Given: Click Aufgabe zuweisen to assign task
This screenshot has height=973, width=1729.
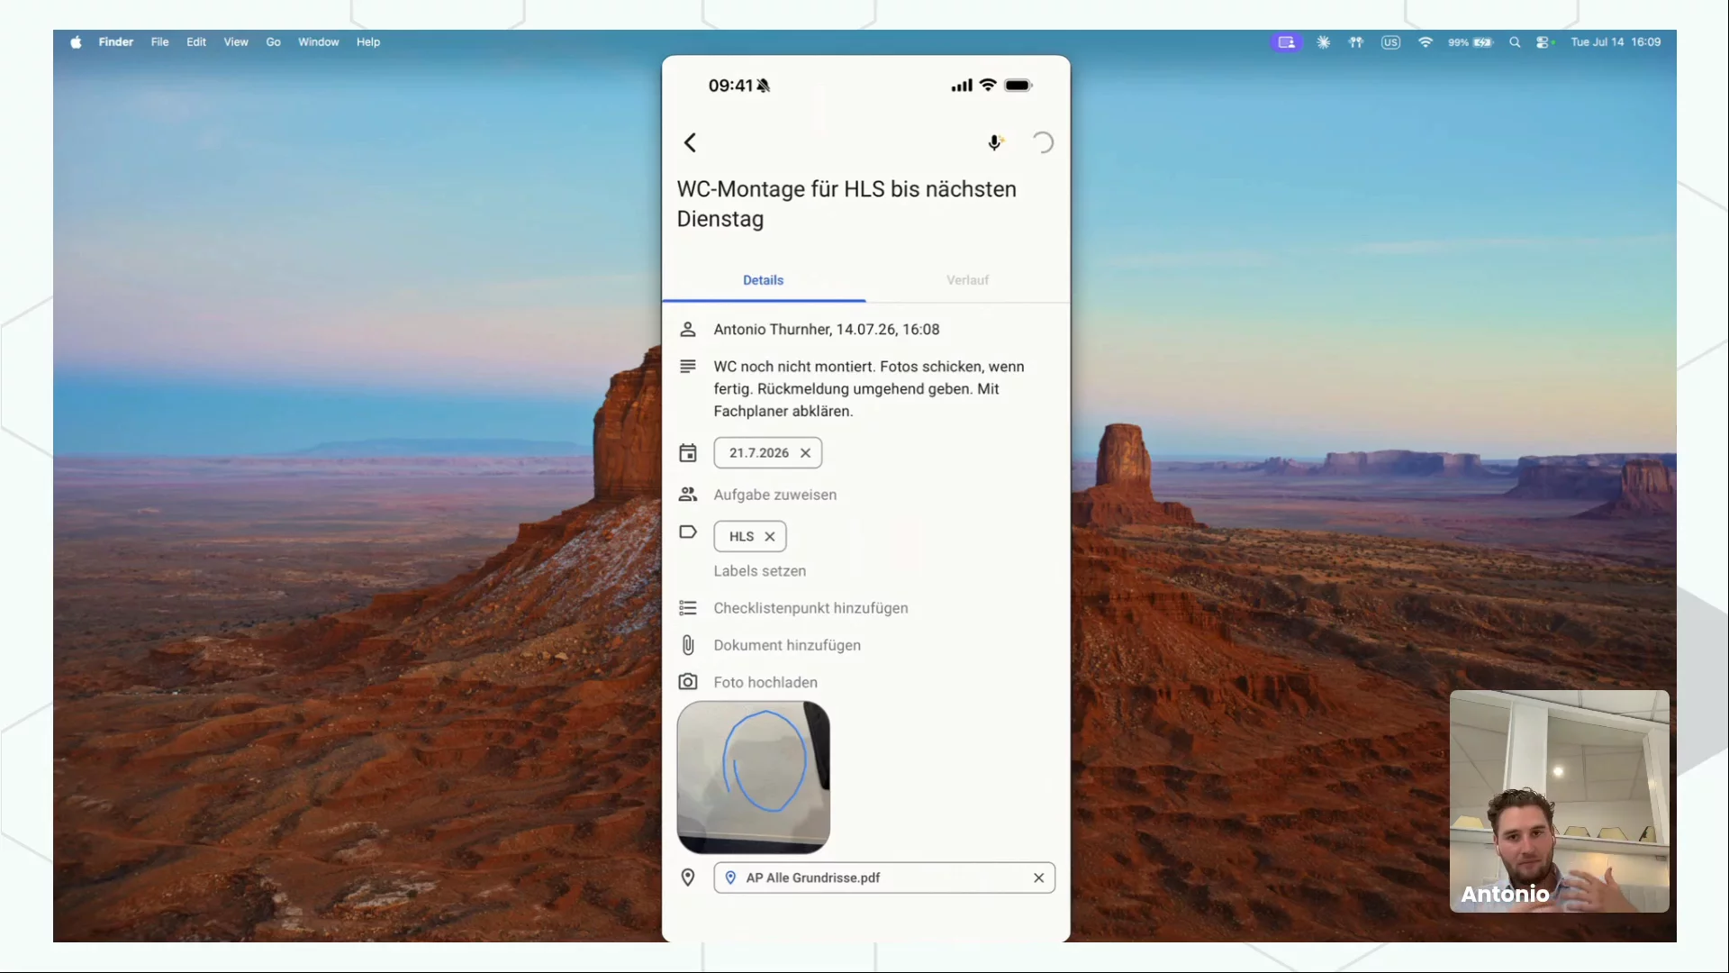Looking at the screenshot, I should [775, 495].
